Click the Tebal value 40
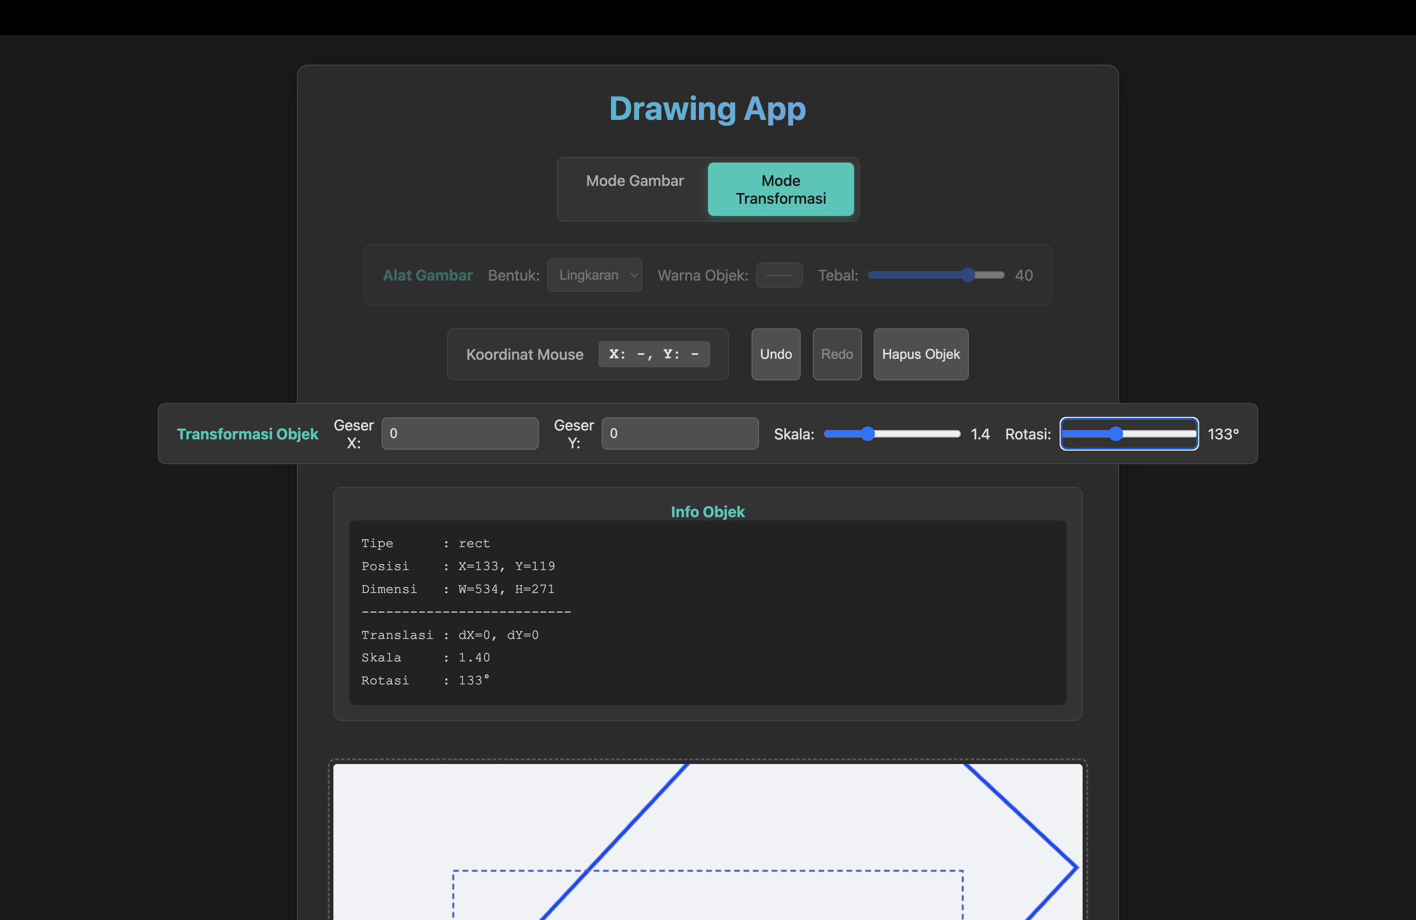 (1023, 275)
